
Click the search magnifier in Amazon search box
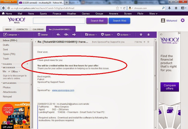pyautogui.click(x=163, y=8)
